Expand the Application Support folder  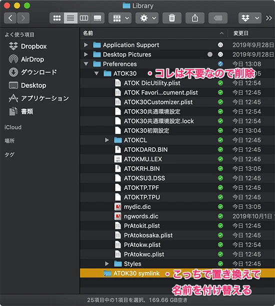pyautogui.click(x=86, y=45)
